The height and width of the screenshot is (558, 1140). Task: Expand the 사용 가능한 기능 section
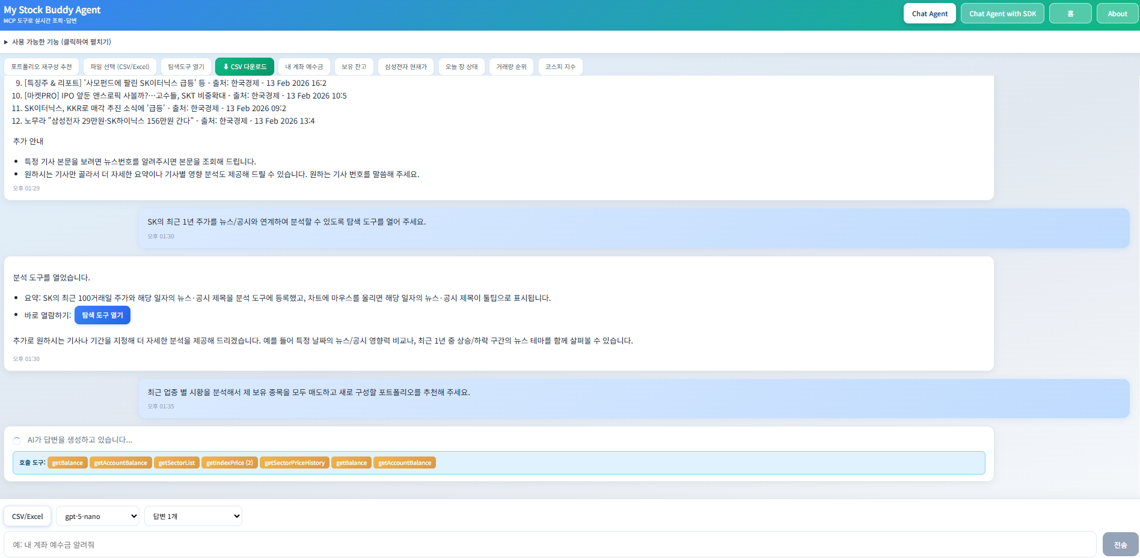58,42
